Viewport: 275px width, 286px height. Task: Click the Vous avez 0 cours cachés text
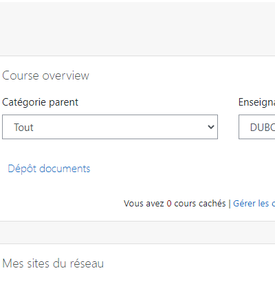(175, 203)
